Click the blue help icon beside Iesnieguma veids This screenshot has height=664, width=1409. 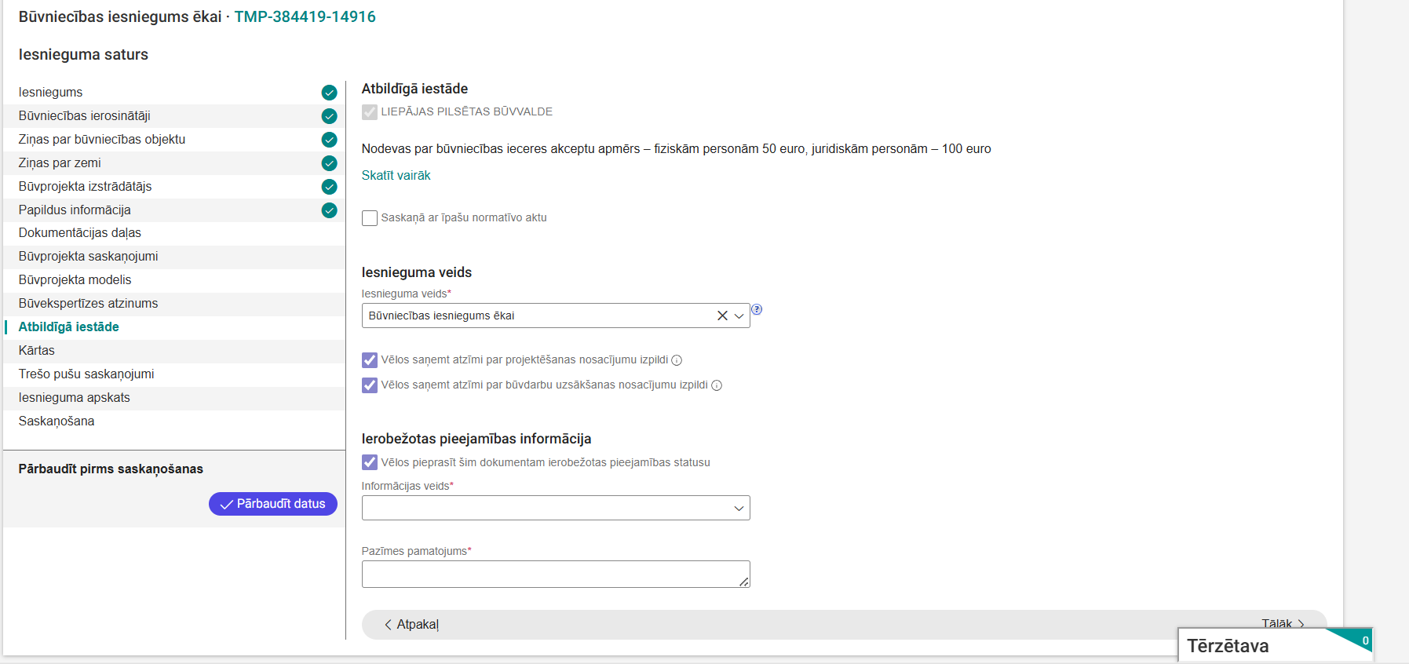pos(757,309)
